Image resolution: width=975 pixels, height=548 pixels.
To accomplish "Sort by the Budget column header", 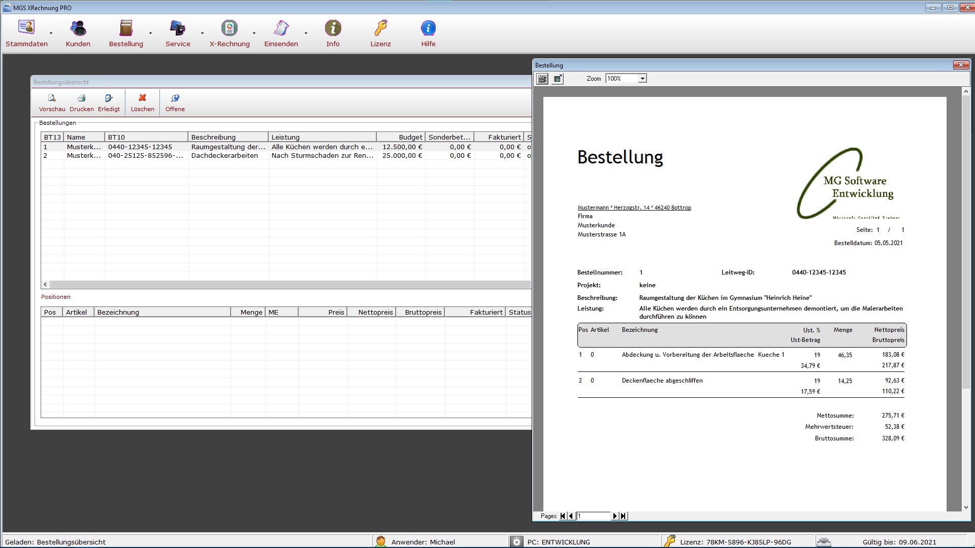I will click(x=400, y=137).
